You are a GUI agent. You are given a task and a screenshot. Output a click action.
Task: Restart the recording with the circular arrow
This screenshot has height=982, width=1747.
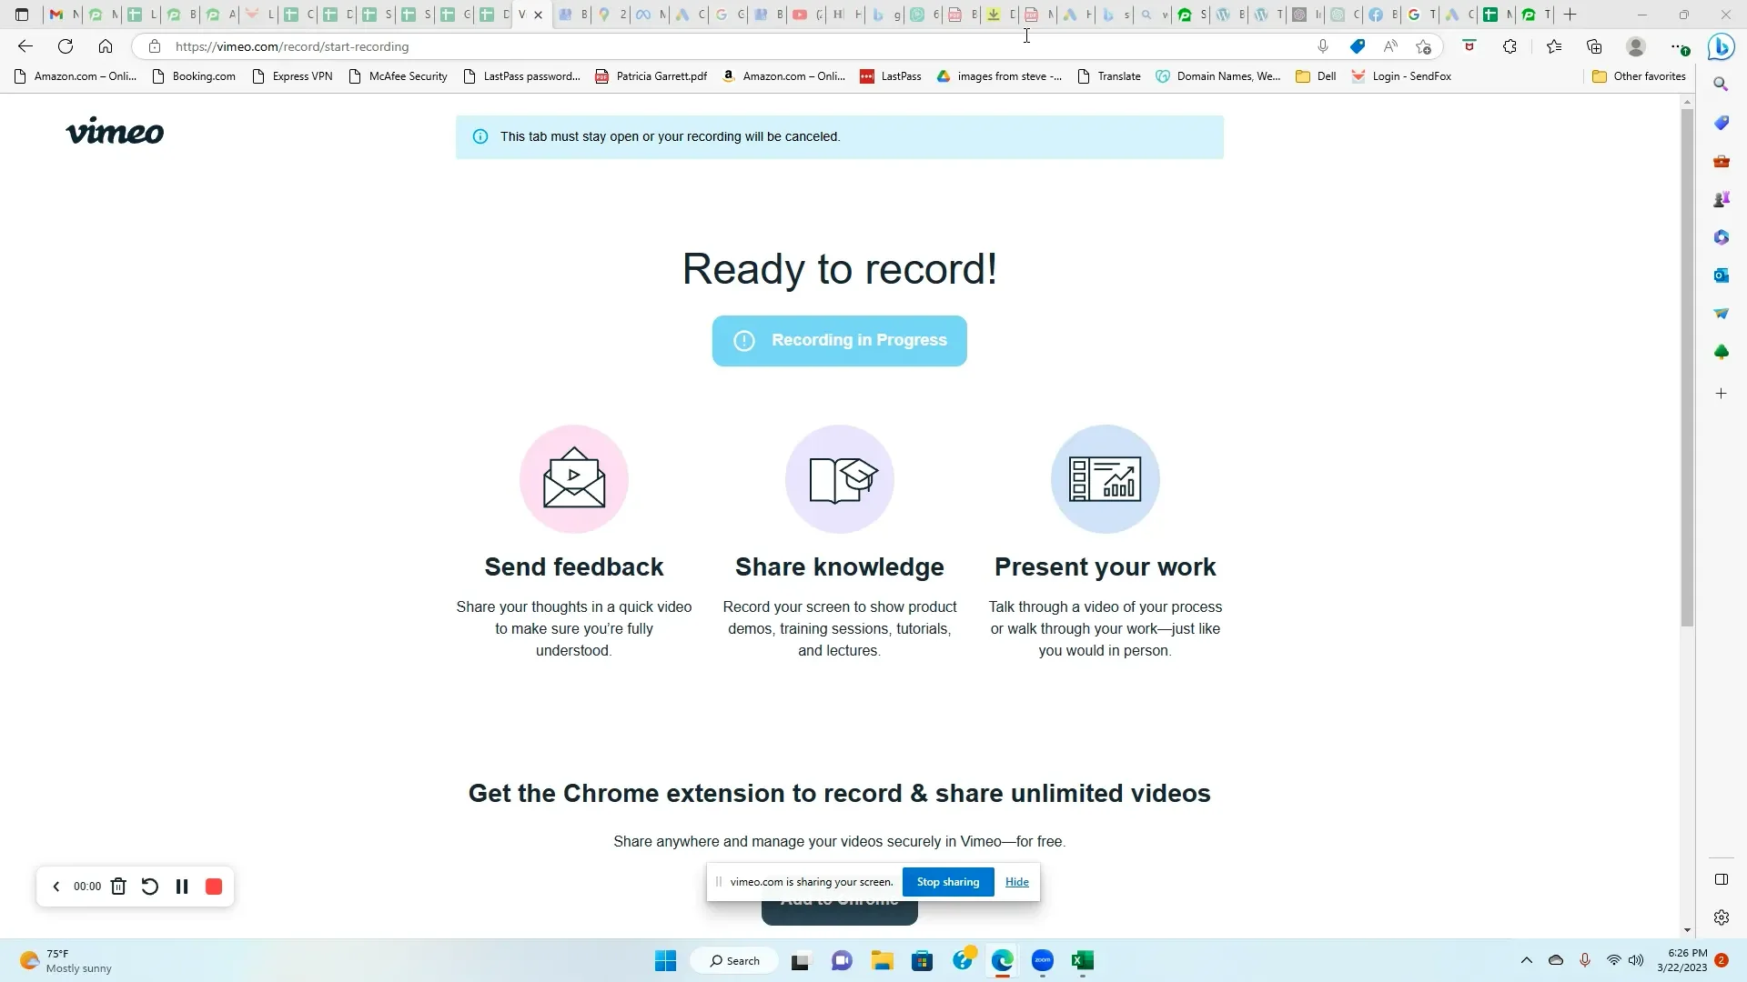(x=150, y=887)
